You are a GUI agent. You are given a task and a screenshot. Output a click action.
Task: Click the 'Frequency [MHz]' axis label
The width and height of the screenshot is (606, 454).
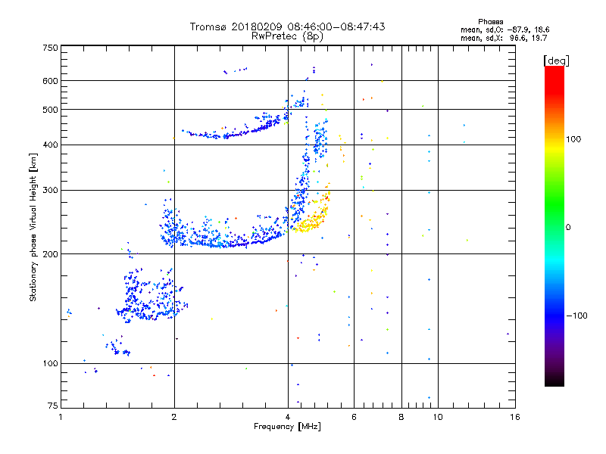coord(287,427)
